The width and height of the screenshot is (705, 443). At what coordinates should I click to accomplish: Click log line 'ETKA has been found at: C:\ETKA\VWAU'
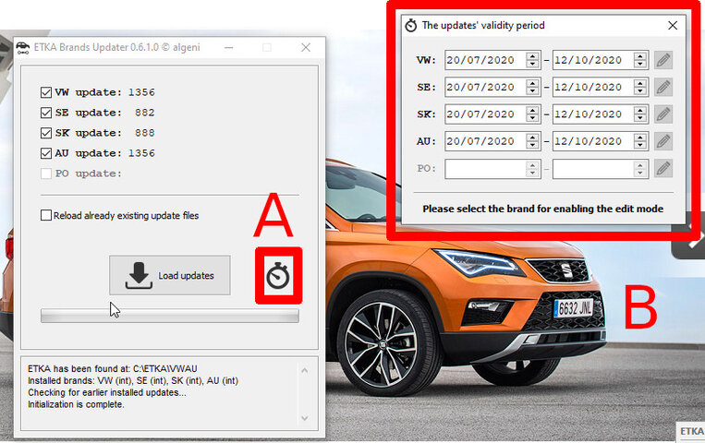[113, 369]
